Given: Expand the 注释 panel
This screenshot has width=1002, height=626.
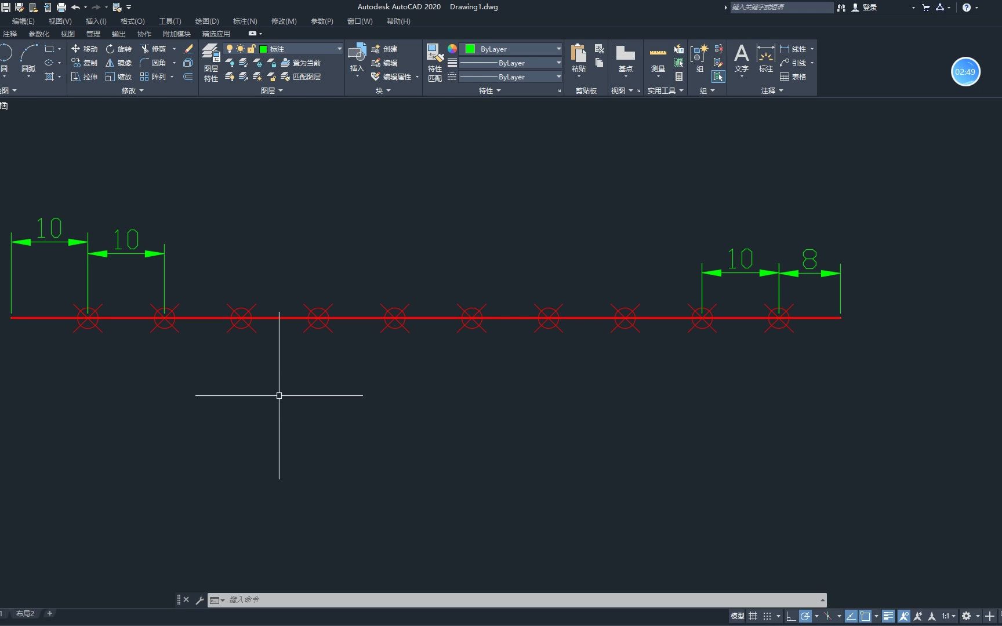Looking at the screenshot, I should pyautogui.click(x=772, y=90).
